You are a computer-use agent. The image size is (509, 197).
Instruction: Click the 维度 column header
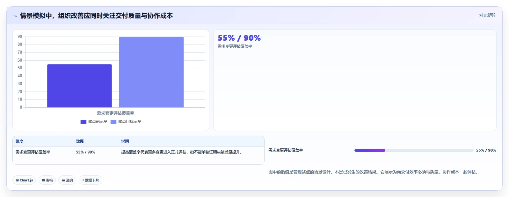click(19, 141)
